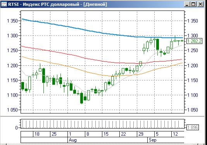The height and width of the screenshot is (145, 207).
Task: Close the RTSI chart window
Action: click(200, 4)
